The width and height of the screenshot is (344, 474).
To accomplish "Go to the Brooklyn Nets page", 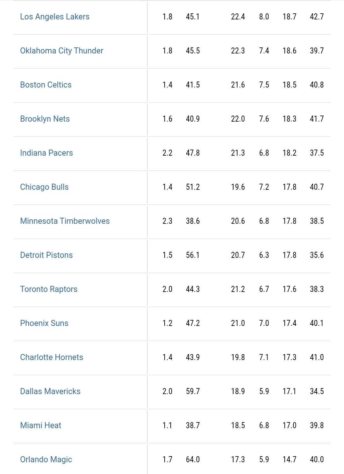I will pyautogui.click(x=45, y=119).
